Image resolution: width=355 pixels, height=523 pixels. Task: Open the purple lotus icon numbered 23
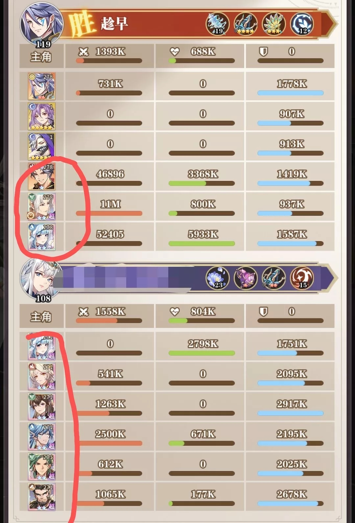click(218, 278)
